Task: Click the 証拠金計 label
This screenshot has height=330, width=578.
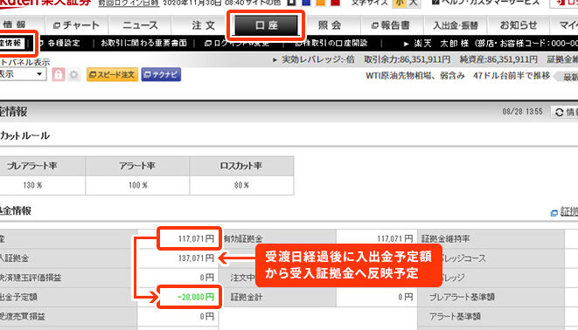Action: pyautogui.click(x=247, y=297)
